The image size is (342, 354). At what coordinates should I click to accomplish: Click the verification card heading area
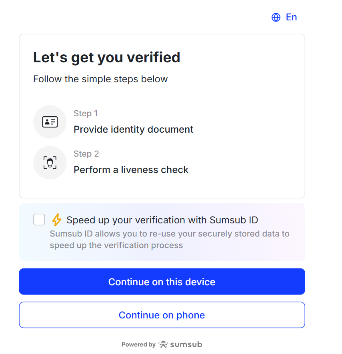coord(106,57)
